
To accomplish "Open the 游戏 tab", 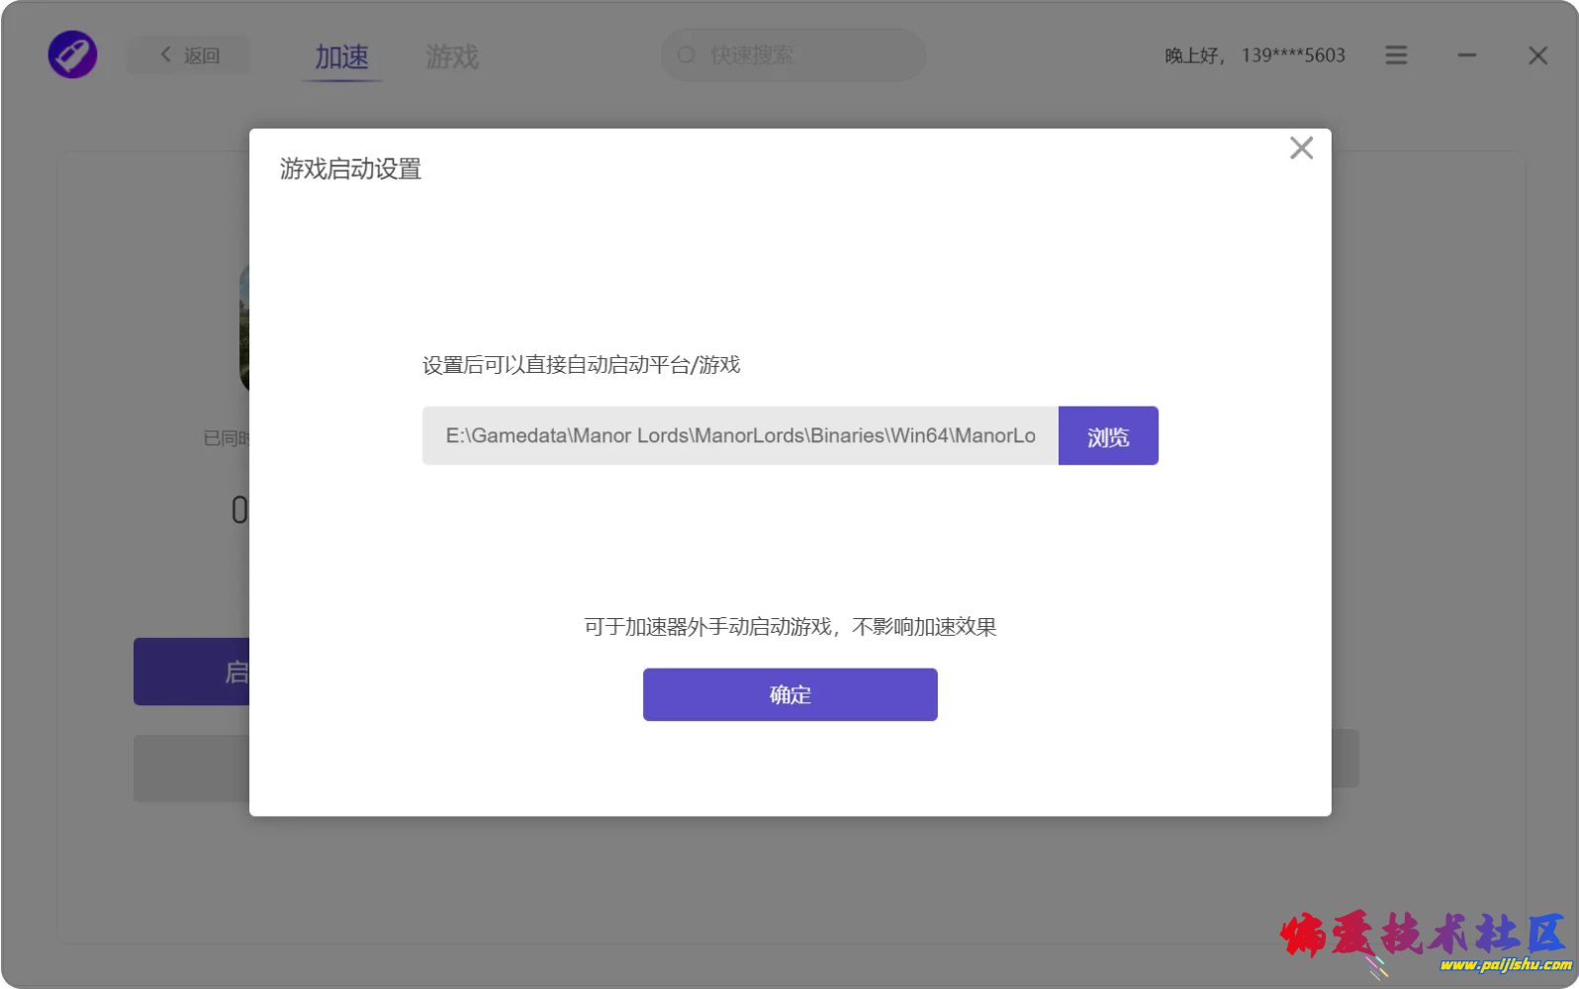I will click(x=452, y=57).
